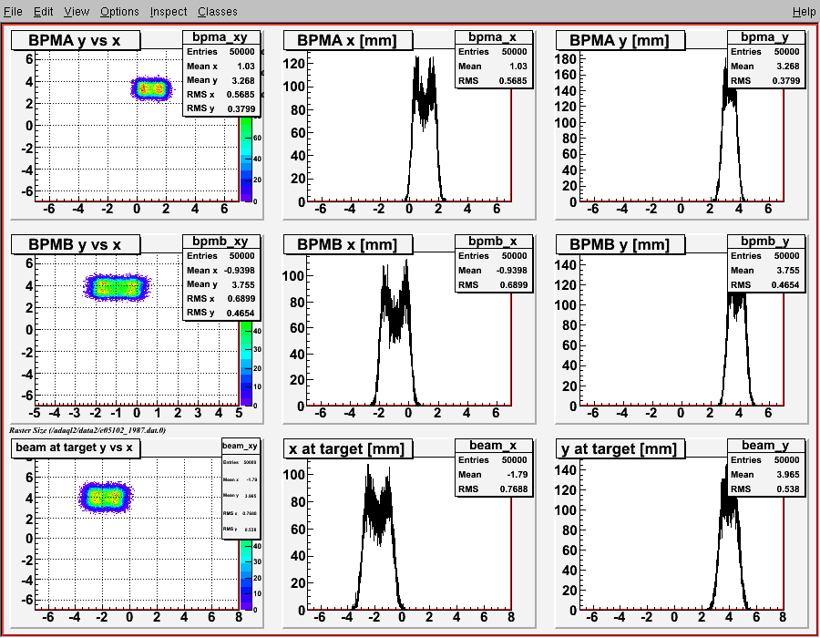Select the 'BPMA x [mm]' title box
The width and height of the screenshot is (820, 638).
coord(348,40)
